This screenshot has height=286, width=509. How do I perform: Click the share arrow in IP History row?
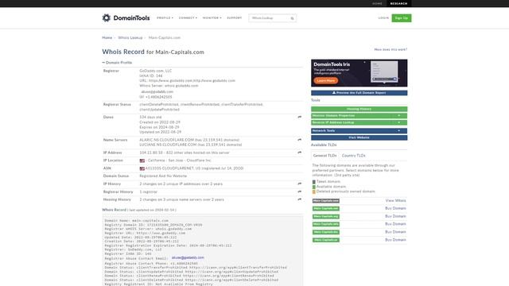coord(299,184)
